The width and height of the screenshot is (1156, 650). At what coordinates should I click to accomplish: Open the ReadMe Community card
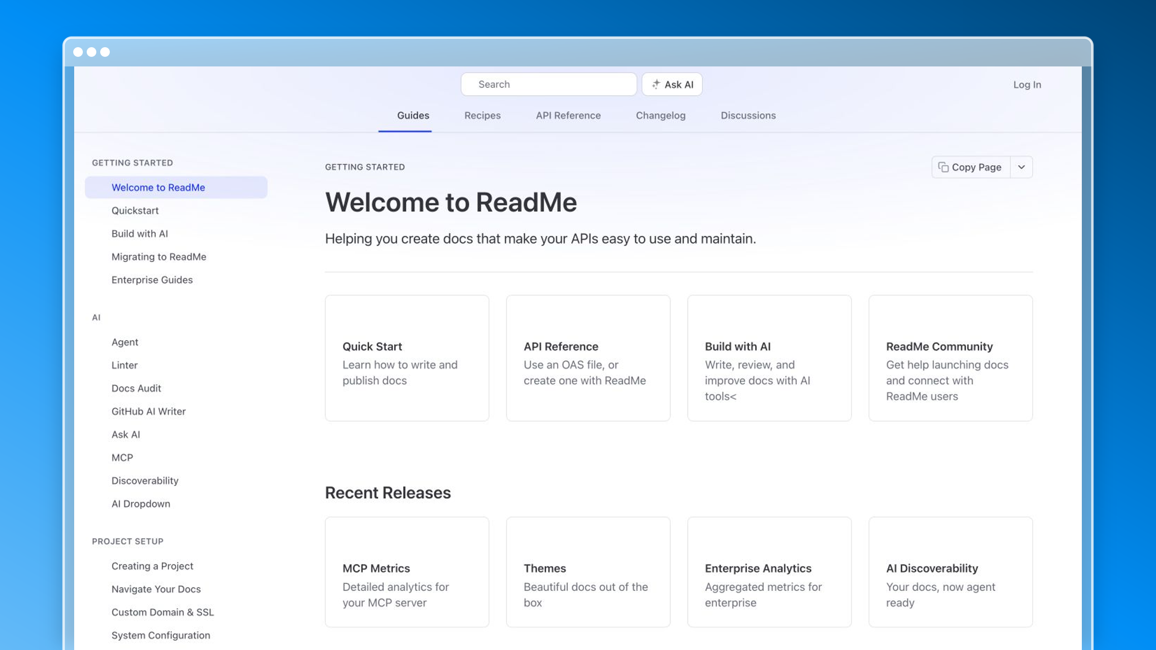[950, 358]
